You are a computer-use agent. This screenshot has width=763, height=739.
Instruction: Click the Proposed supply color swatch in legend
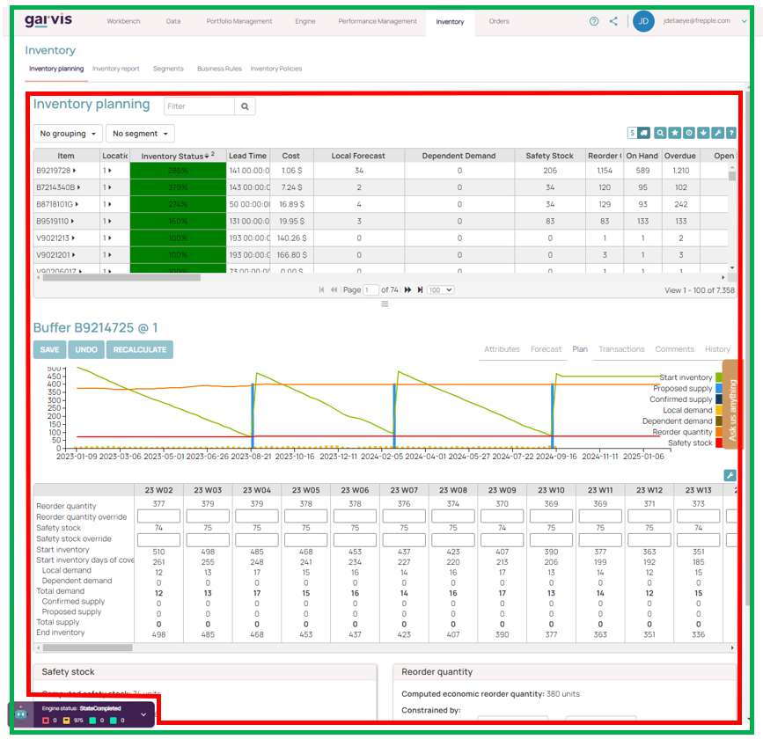pos(719,388)
